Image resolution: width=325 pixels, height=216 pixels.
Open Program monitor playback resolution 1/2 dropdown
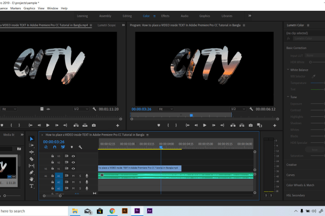(238, 109)
